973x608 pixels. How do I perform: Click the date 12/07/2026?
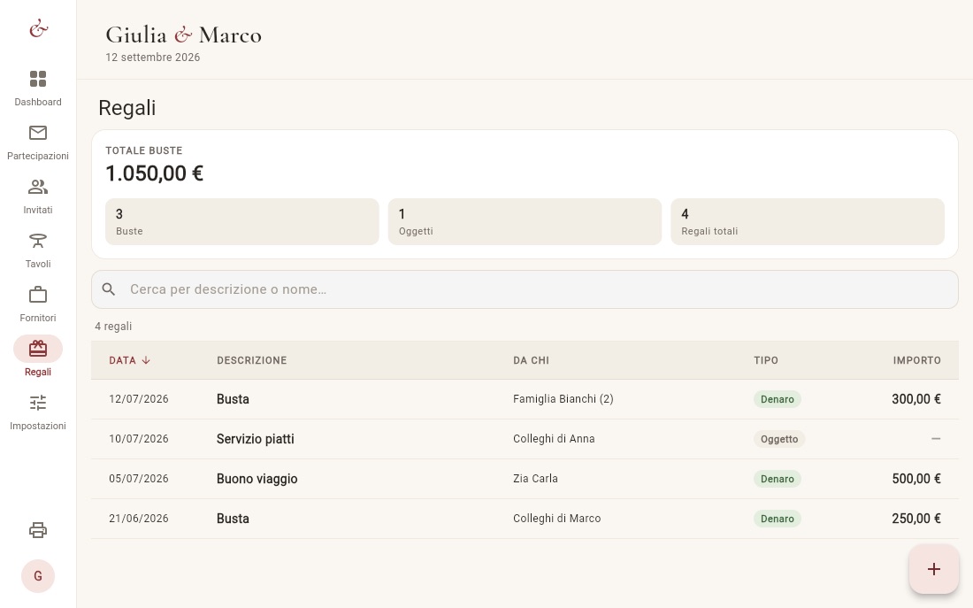tap(139, 399)
